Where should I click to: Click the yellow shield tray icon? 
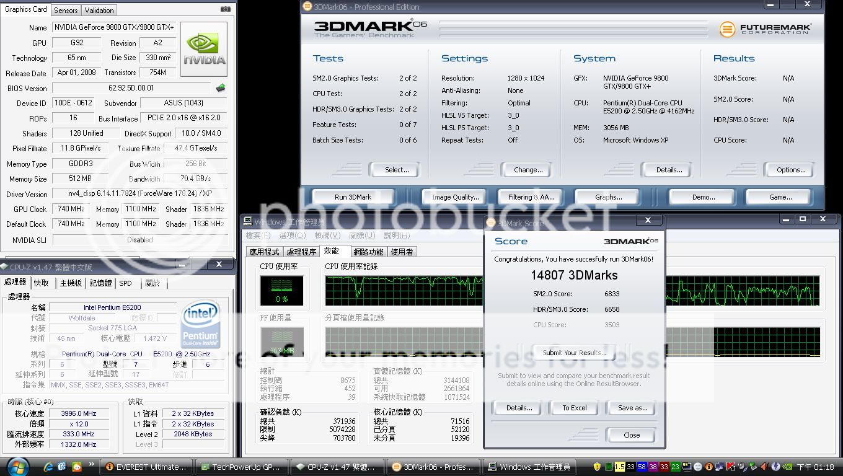[x=597, y=467]
